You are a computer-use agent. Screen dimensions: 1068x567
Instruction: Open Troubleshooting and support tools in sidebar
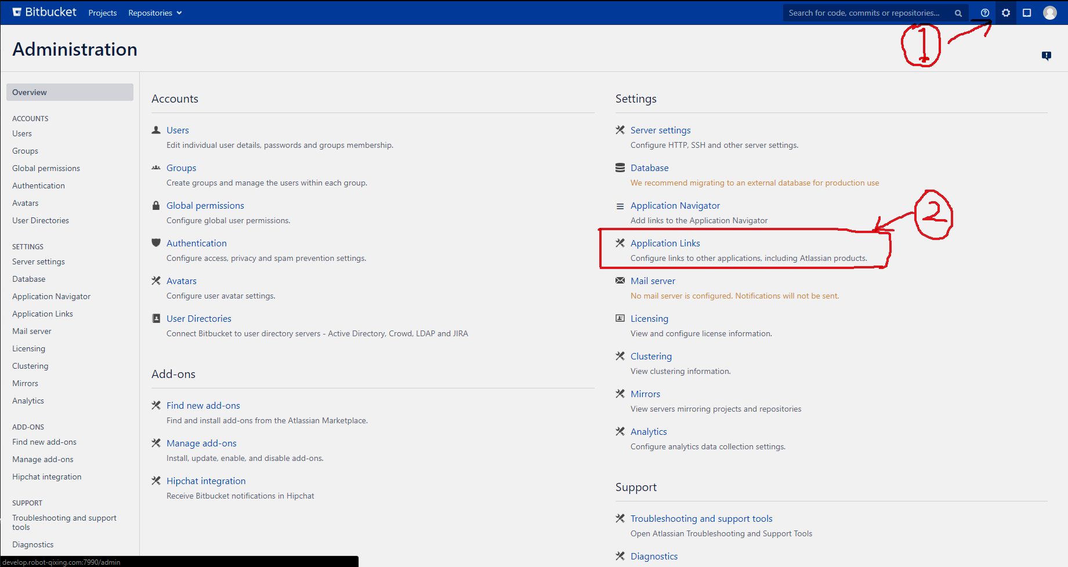pyautogui.click(x=64, y=522)
